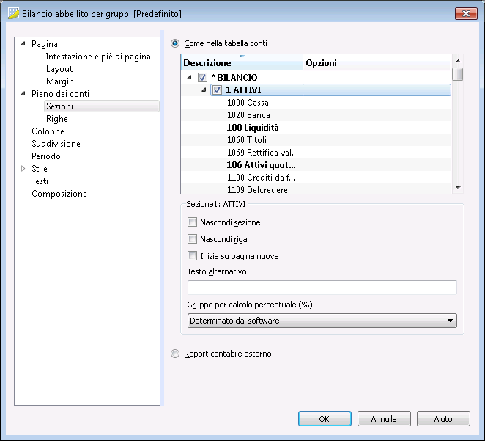Click the accounts table scrollbar thumb
485x441 pixels.
click(458, 74)
